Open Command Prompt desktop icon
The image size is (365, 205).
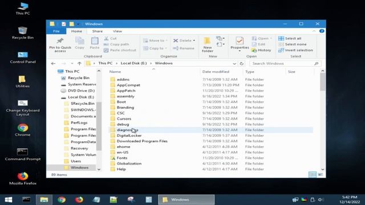tap(23, 154)
